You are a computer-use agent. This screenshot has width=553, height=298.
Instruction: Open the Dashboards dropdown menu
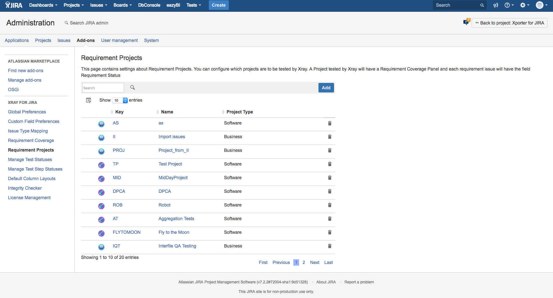click(x=43, y=5)
